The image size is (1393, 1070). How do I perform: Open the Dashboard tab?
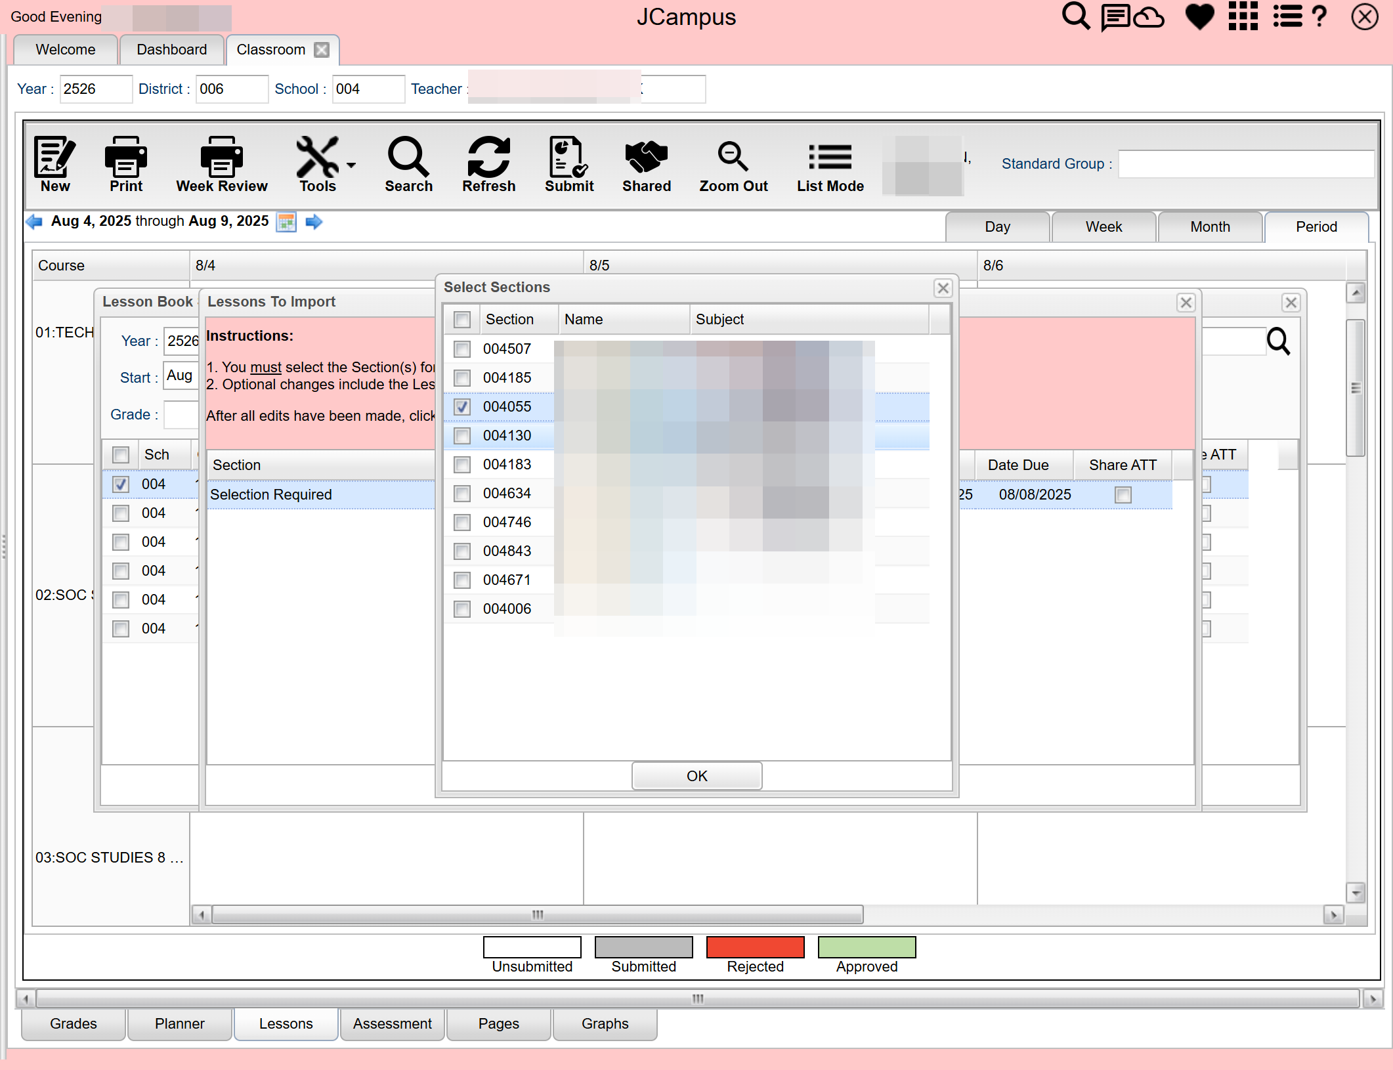(172, 50)
